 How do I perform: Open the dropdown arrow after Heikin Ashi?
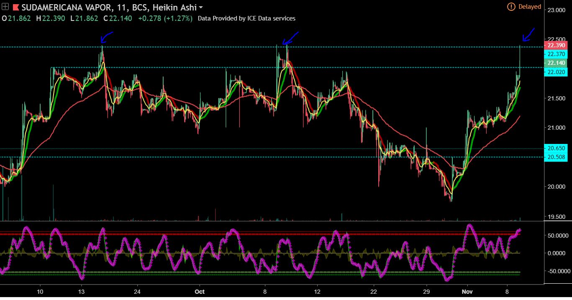coord(201,8)
